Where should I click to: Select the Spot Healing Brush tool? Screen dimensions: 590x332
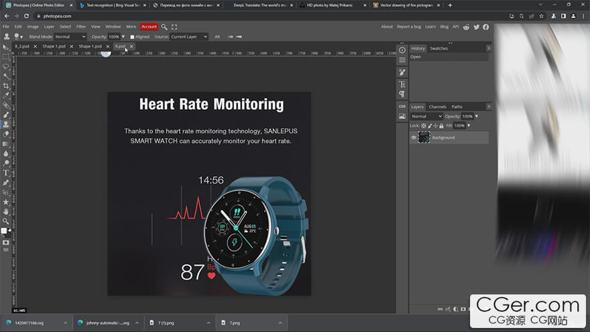(x=5, y=105)
